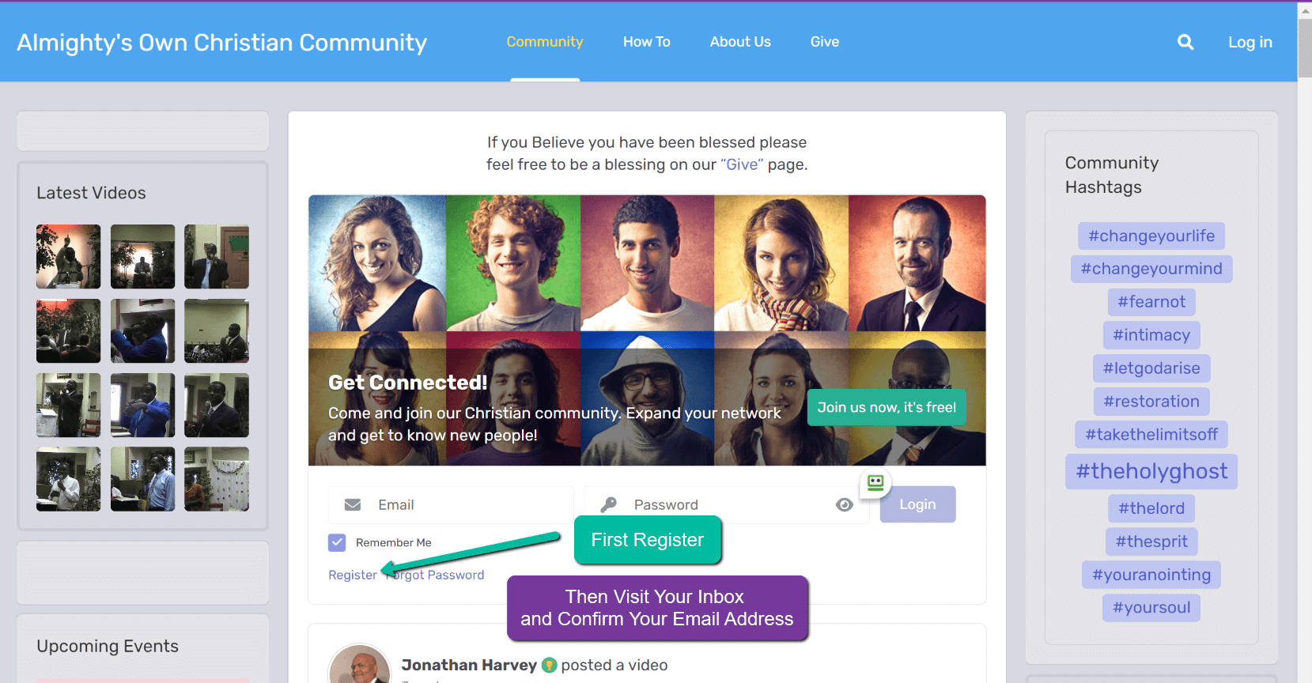This screenshot has height=683, width=1312.
Task: Open the How To menu item
Action: pyautogui.click(x=646, y=42)
